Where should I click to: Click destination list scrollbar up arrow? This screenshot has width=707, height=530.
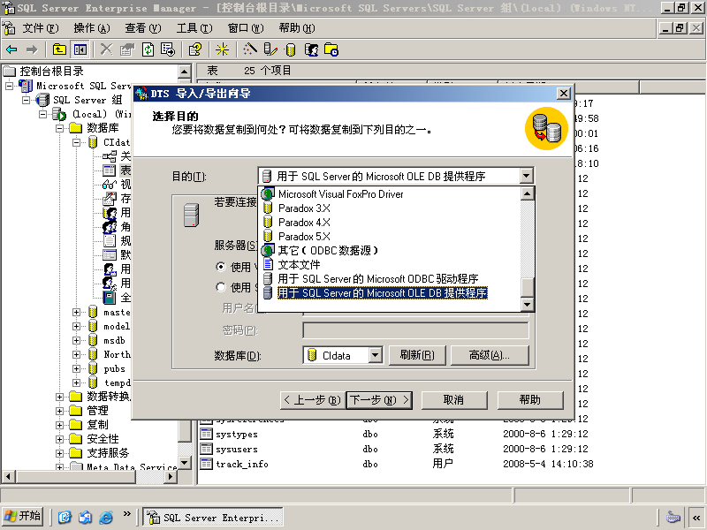click(x=527, y=194)
